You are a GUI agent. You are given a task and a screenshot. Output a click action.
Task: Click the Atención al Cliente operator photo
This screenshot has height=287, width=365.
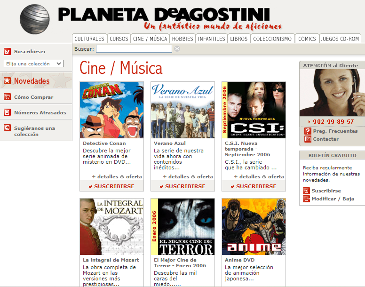click(332, 93)
